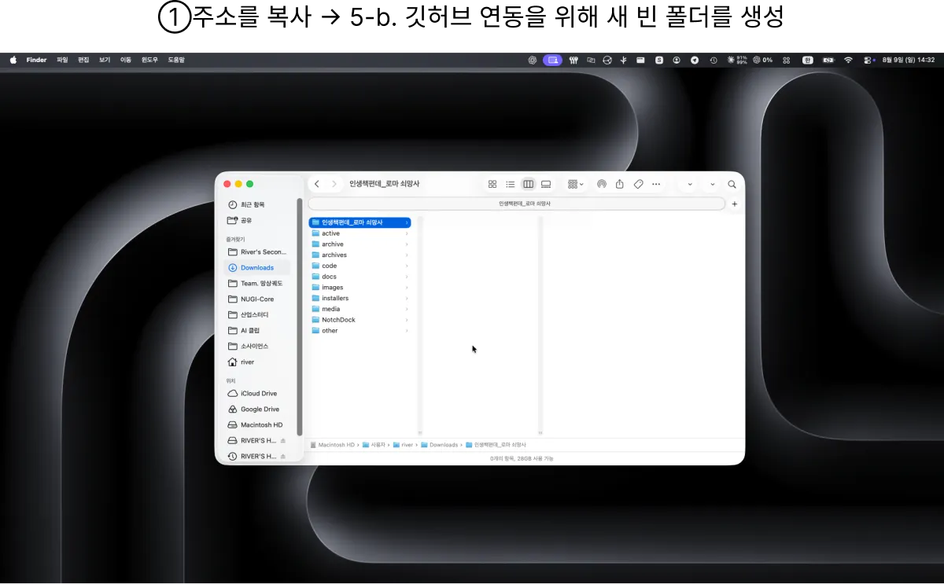Image resolution: width=944 pixels, height=584 pixels.
Task: Open the 이동 menu
Action: click(126, 60)
